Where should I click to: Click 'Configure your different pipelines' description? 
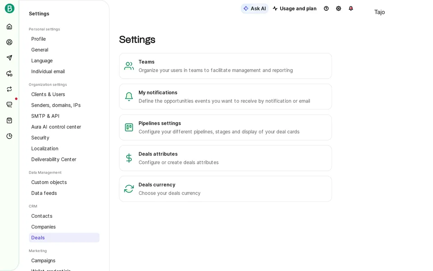click(x=219, y=131)
